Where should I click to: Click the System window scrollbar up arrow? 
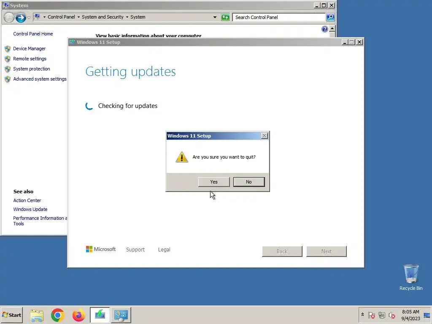332,28
